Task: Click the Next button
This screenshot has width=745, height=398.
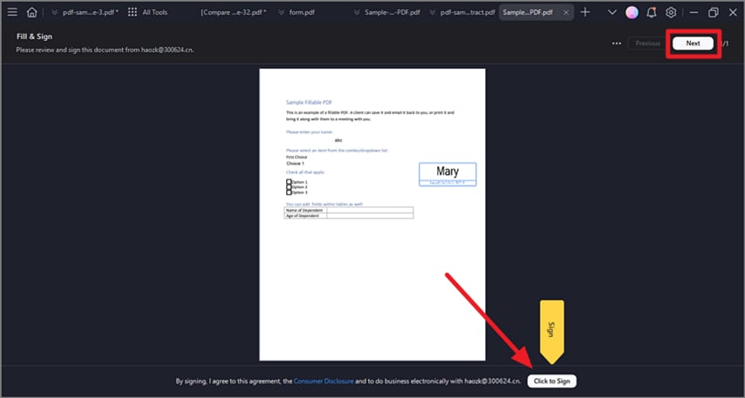Action: 693,44
